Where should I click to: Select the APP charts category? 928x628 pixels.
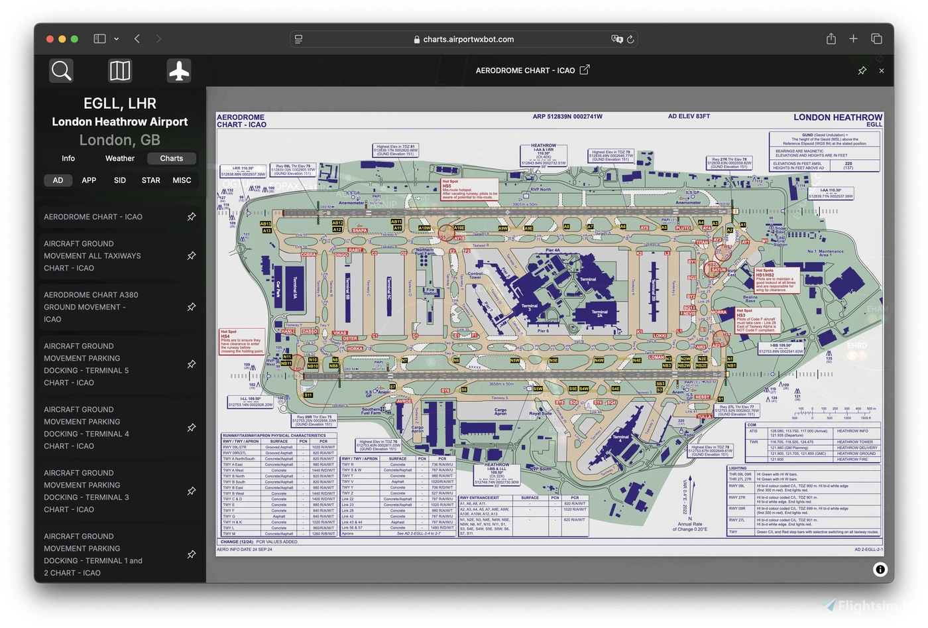click(89, 180)
